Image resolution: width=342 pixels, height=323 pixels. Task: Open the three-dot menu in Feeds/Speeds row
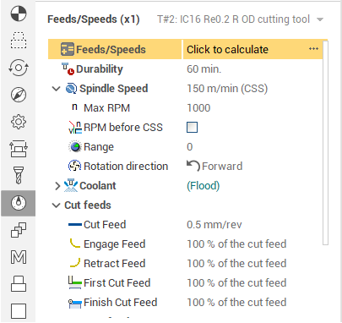[313, 49]
